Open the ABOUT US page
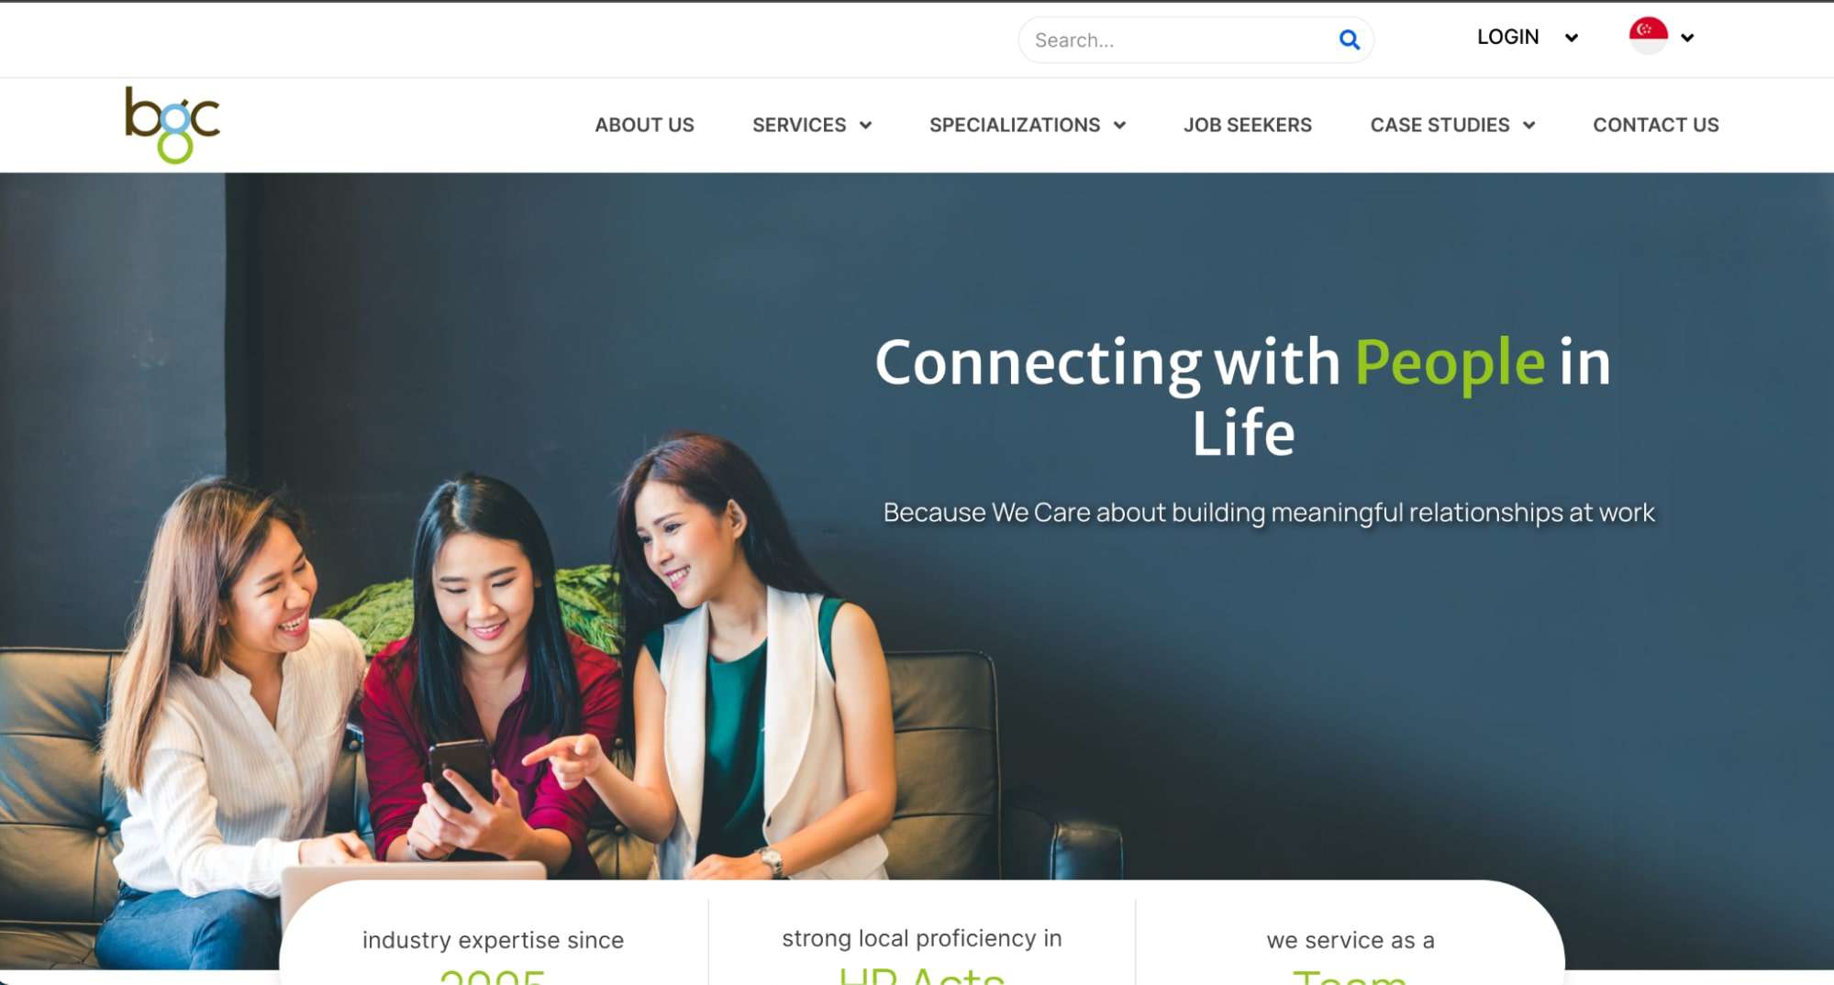 pos(644,125)
